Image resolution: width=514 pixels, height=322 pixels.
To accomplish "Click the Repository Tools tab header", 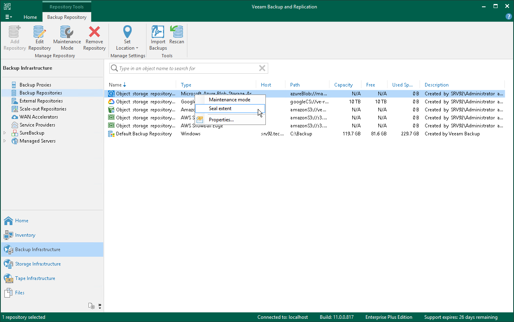I will pyautogui.click(x=67, y=7).
